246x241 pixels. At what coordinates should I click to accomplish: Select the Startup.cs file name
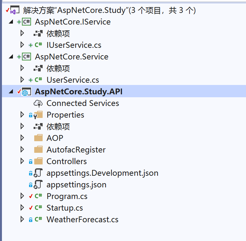coord(65,208)
